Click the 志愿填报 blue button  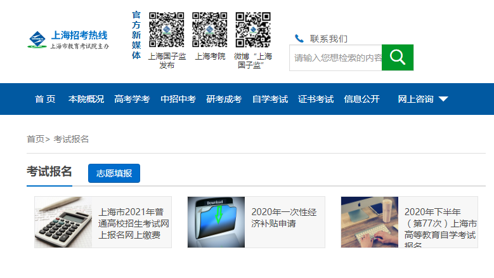(114, 173)
